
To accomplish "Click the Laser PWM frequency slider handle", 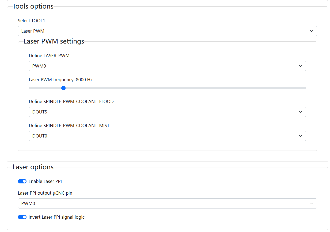I will tap(63, 88).
